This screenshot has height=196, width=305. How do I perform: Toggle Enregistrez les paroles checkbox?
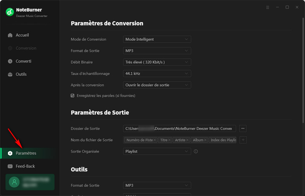(x=72, y=96)
